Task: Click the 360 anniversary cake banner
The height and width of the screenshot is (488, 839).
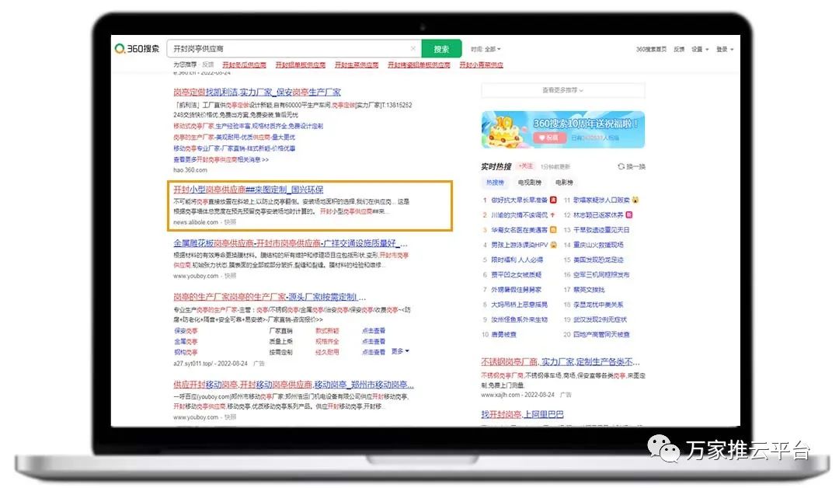Action: pos(562,129)
